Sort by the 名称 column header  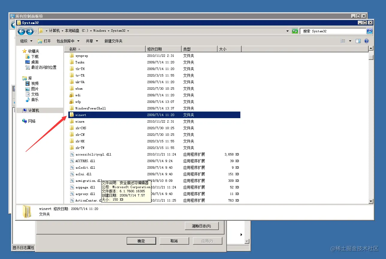(105, 49)
